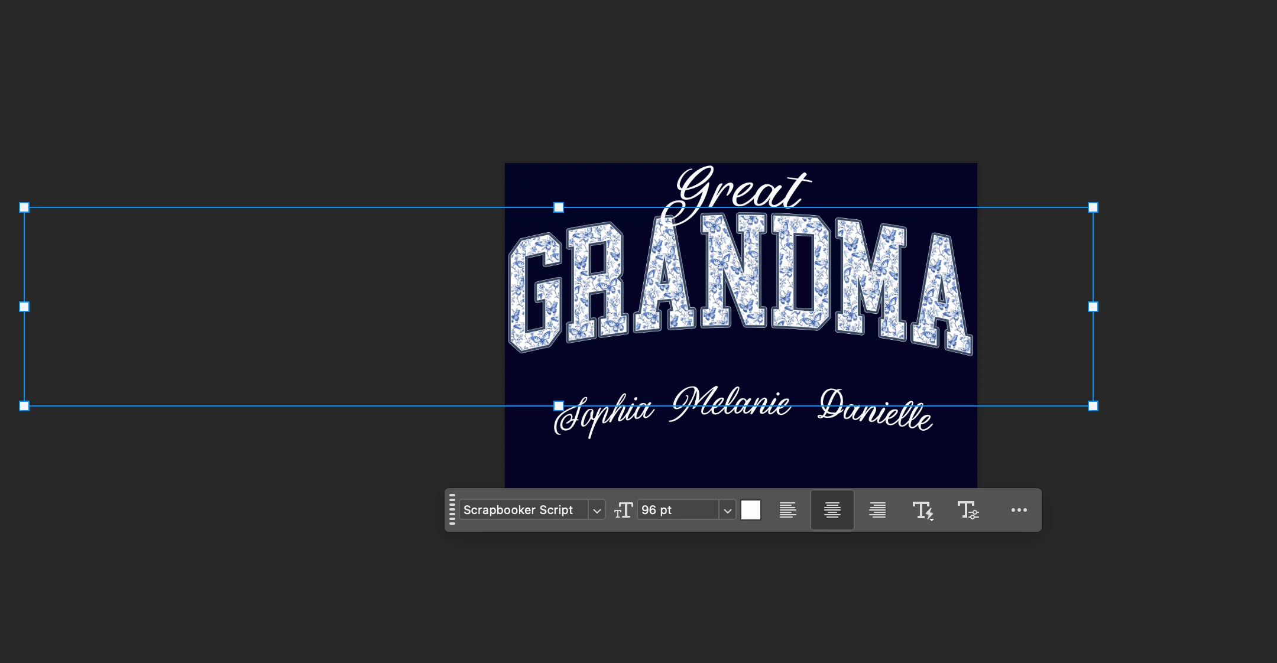Grab the contextual task bar drag handle
Image resolution: width=1277 pixels, height=663 pixels.
click(x=452, y=509)
